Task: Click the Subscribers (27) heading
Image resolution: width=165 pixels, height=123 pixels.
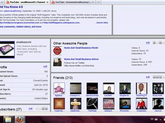Action: pos(11,109)
